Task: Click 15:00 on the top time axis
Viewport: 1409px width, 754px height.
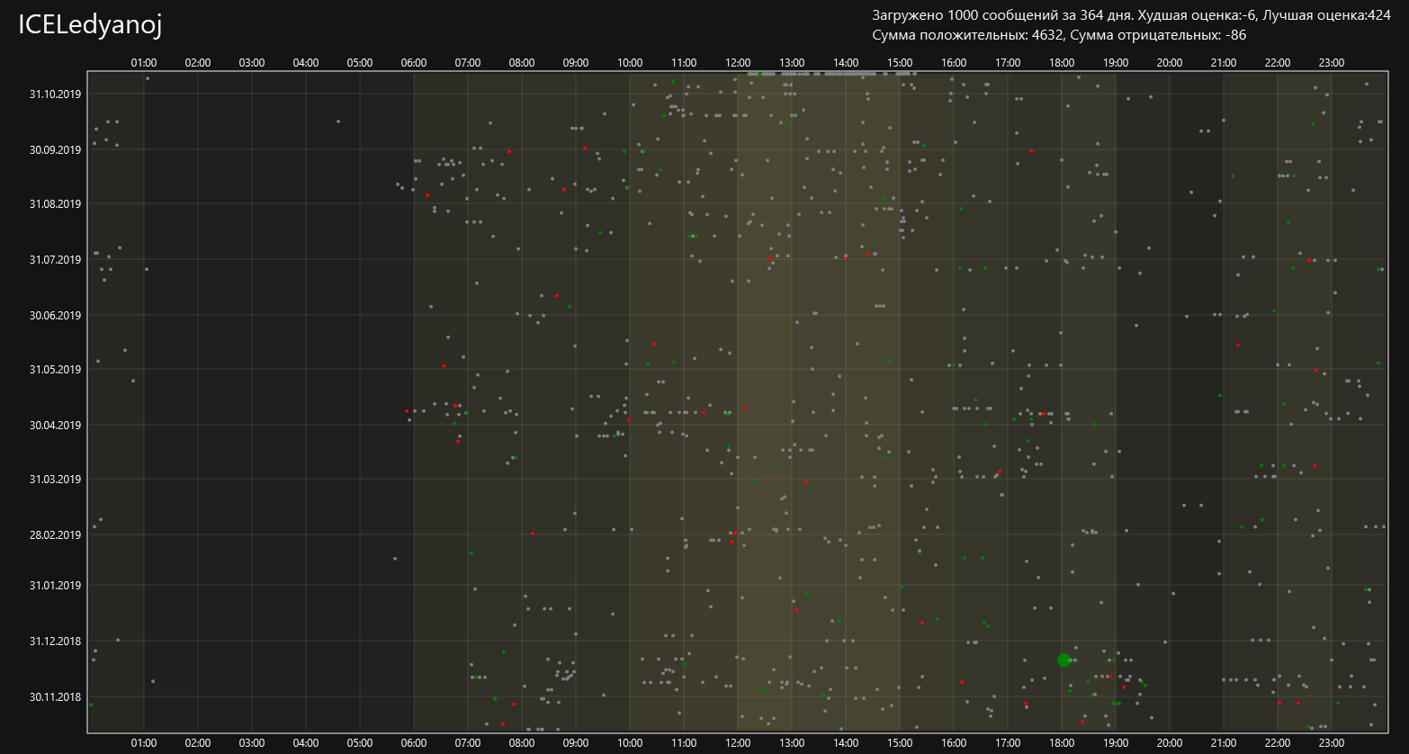Action: (900, 63)
